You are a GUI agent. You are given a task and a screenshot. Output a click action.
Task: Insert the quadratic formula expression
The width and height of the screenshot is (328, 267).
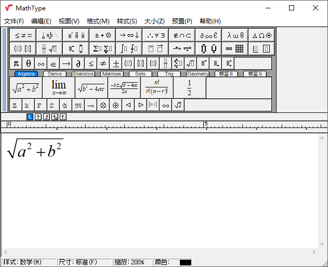124,88
